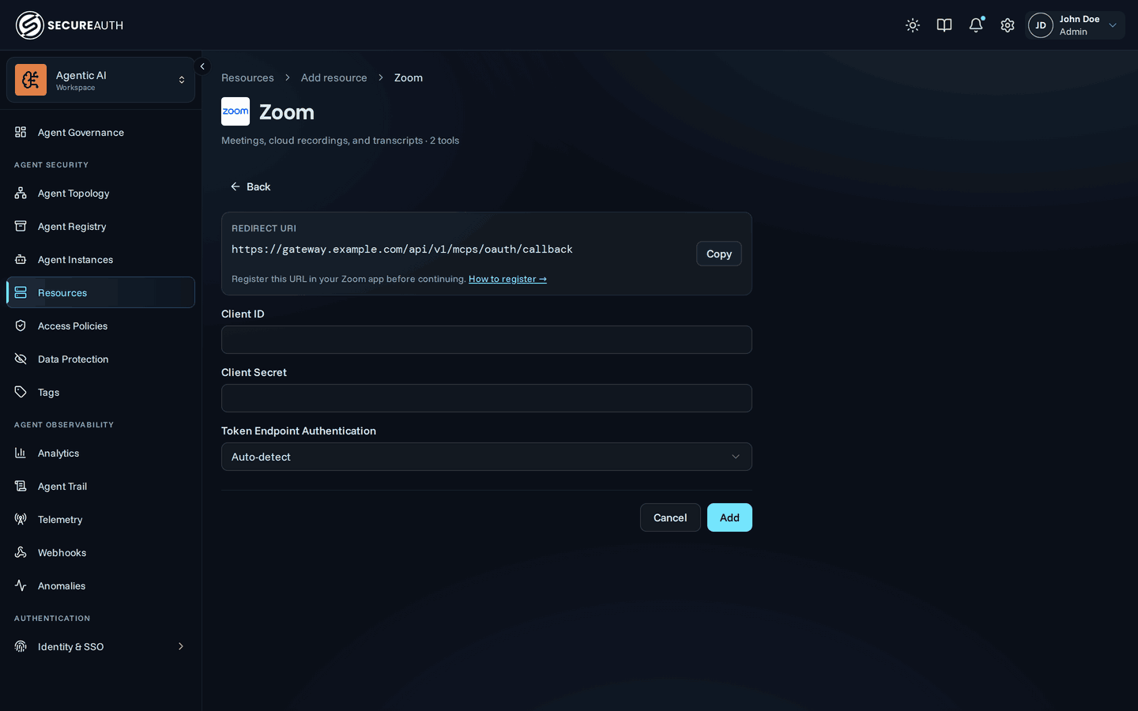This screenshot has width=1138, height=711.
Task: Click the SecureAuth logo
Action: pyautogui.click(x=70, y=25)
